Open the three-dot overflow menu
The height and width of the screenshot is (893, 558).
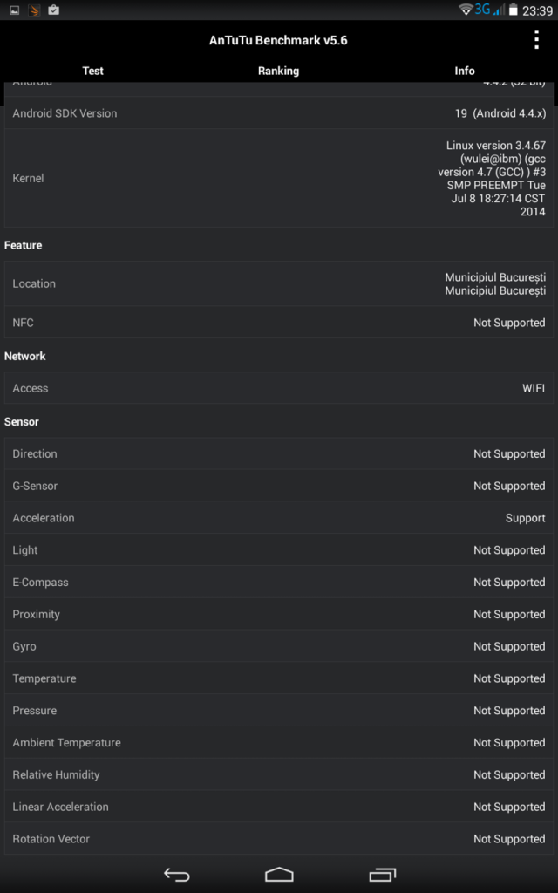click(536, 40)
